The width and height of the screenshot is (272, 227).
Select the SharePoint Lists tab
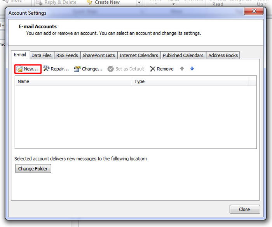[x=99, y=55]
